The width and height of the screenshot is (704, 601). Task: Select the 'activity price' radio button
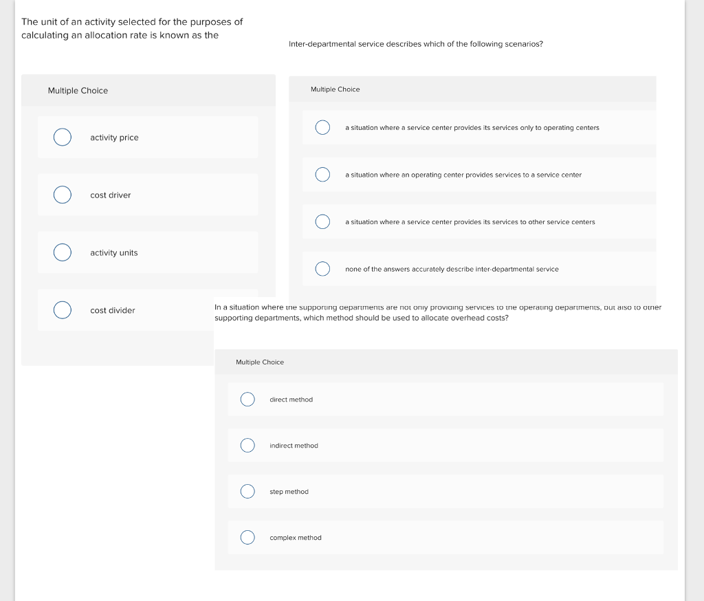point(63,138)
